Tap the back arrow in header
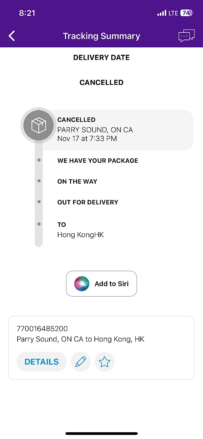Screen dimensions: 203x439 tap(12, 36)
